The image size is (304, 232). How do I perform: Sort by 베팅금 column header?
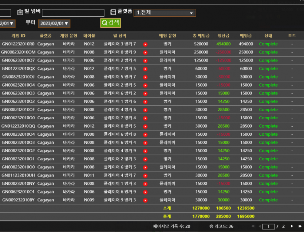click(246, 36)
